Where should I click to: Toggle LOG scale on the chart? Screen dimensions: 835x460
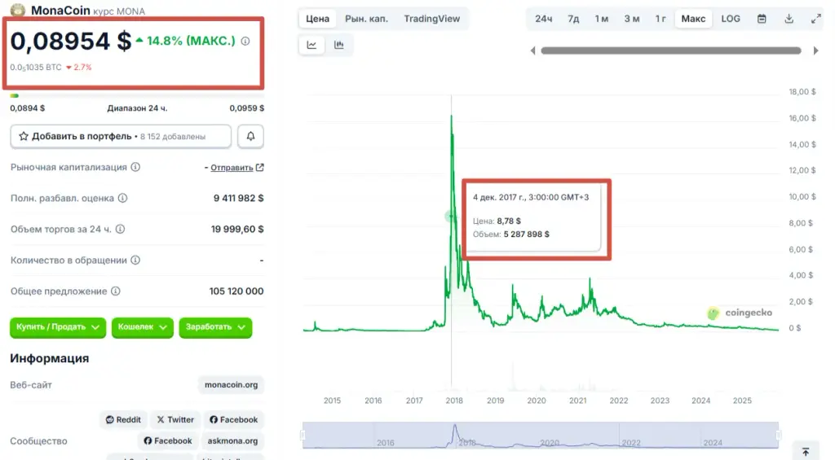(731, 19)
